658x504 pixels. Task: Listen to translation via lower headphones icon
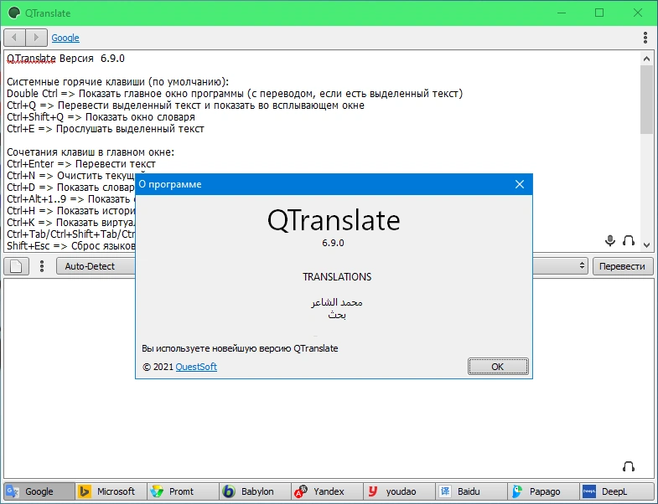[x=628, y=466]
